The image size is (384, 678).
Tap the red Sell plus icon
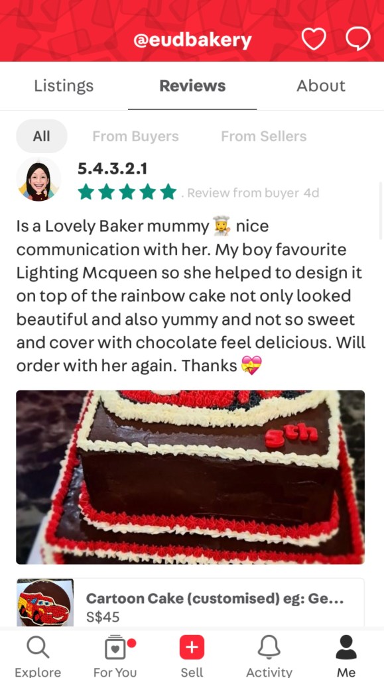tap(192, 648)
